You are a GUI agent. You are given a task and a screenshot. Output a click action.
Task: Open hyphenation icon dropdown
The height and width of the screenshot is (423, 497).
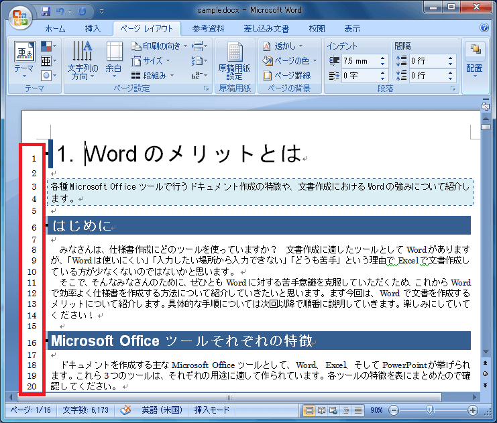tap(199, 75)
